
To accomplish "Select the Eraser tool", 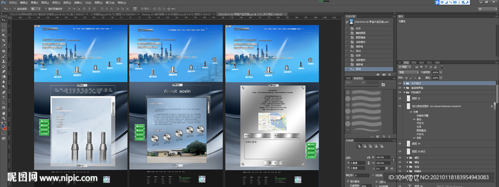I will (3, 71).
